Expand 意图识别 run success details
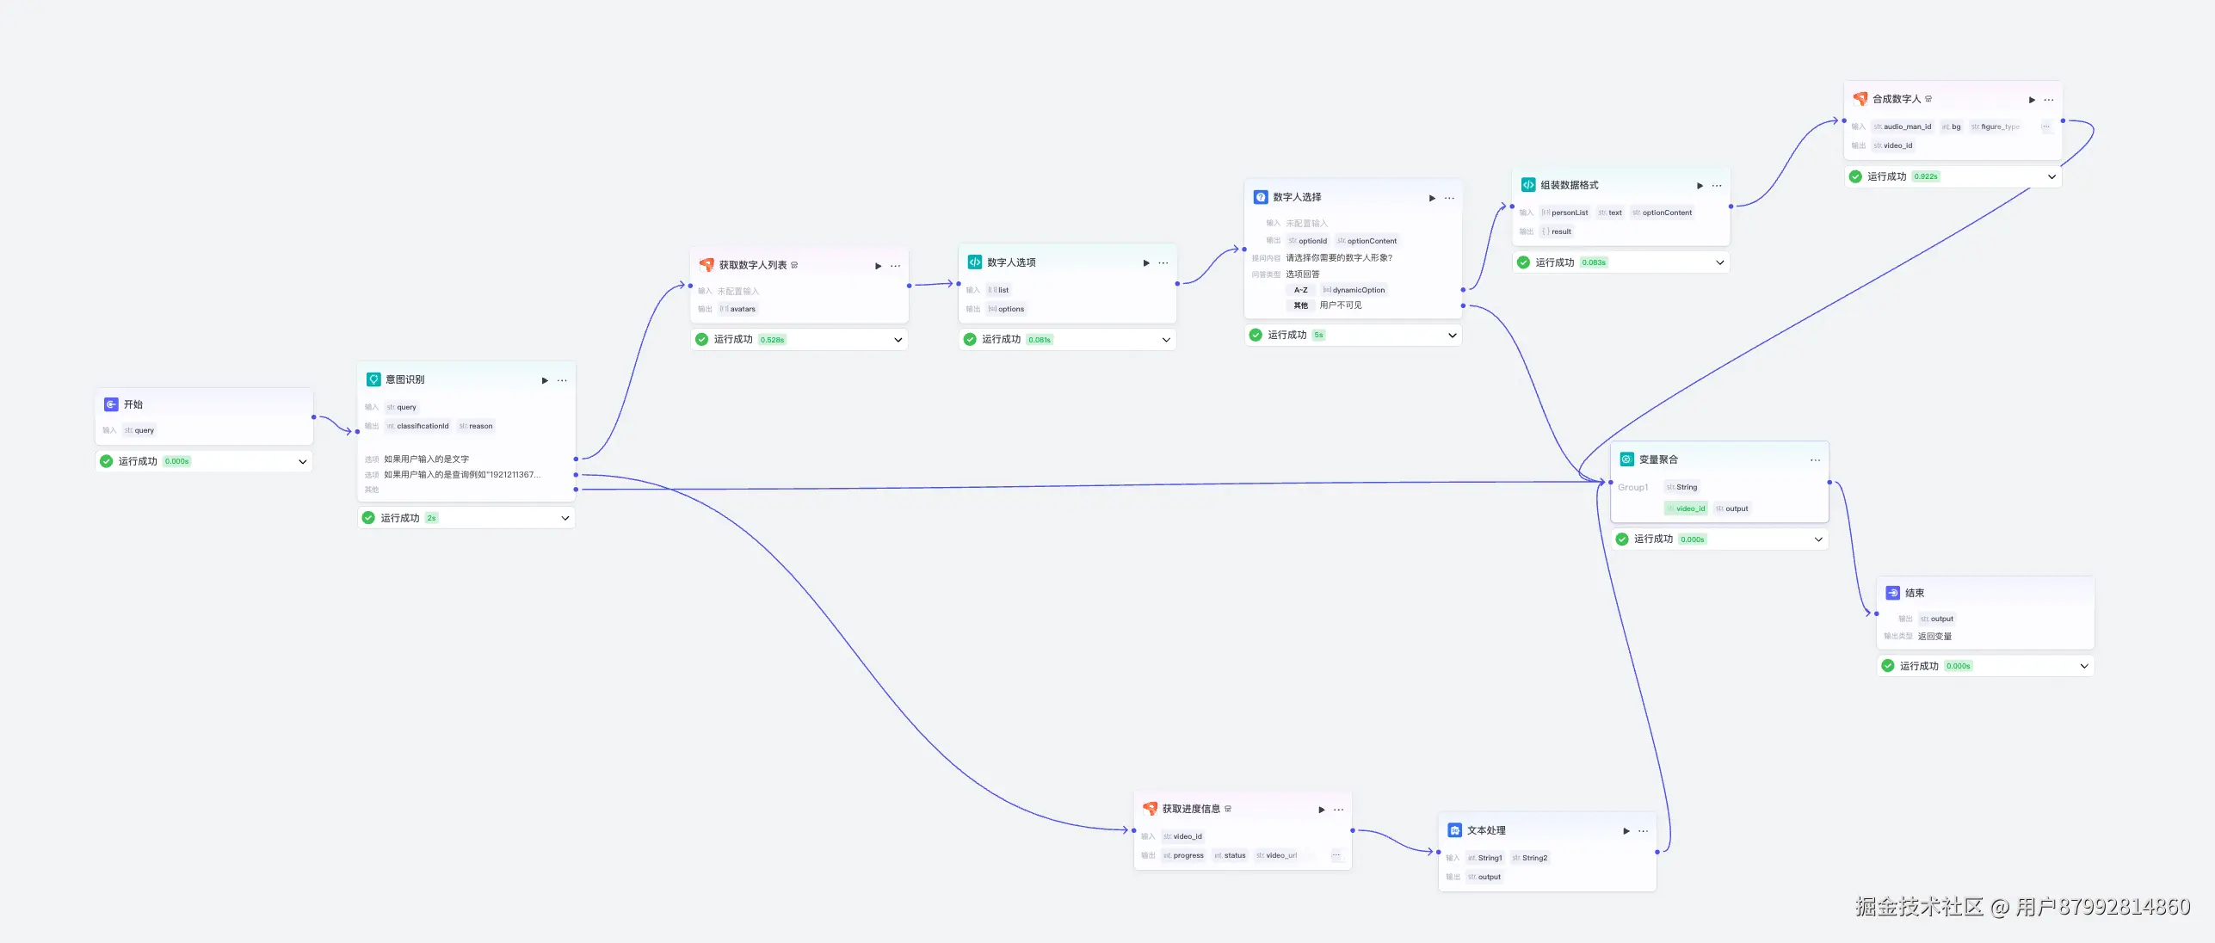 click(x=565, y=518)
